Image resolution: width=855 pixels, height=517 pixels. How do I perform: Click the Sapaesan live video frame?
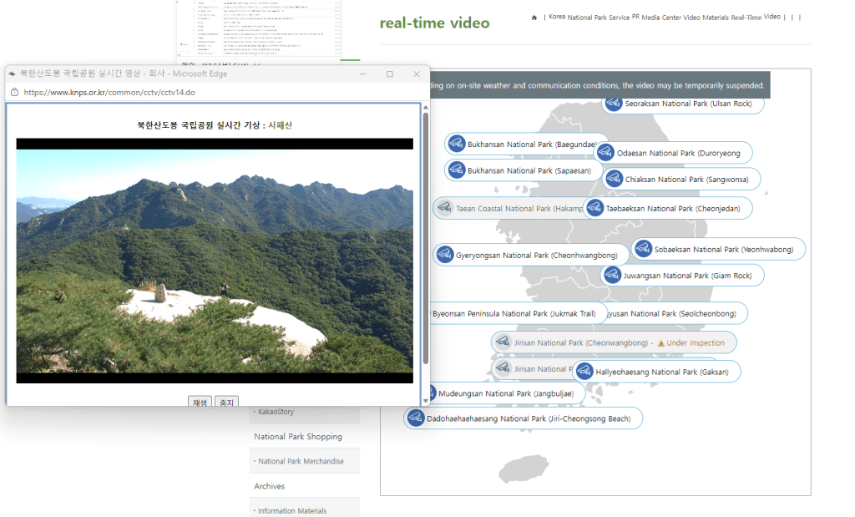pyautogui.click(x=215, y=261)
